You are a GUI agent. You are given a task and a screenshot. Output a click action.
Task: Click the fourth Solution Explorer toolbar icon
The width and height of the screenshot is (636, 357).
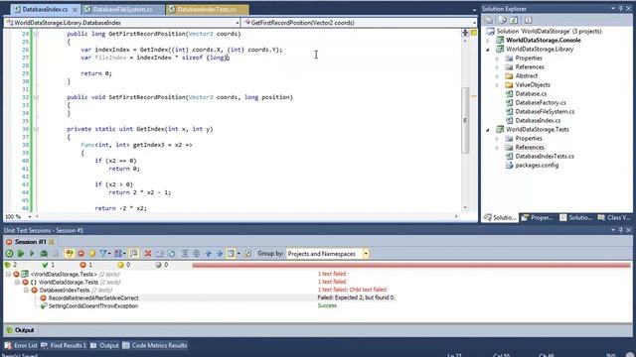tap(528, 20)
